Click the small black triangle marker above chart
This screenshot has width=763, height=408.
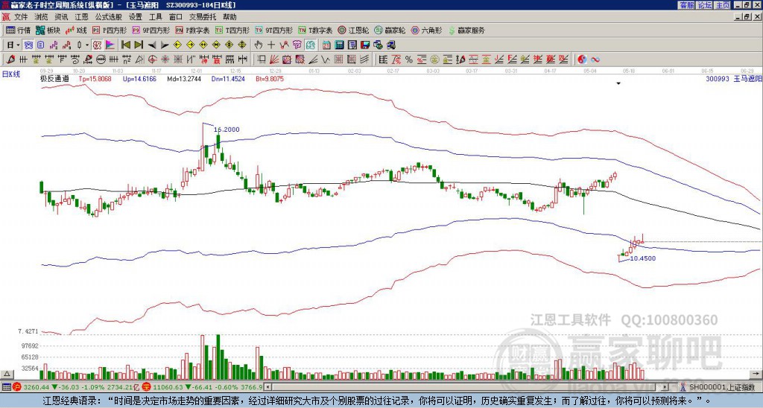pyautogui.click(x=618, y=83)
